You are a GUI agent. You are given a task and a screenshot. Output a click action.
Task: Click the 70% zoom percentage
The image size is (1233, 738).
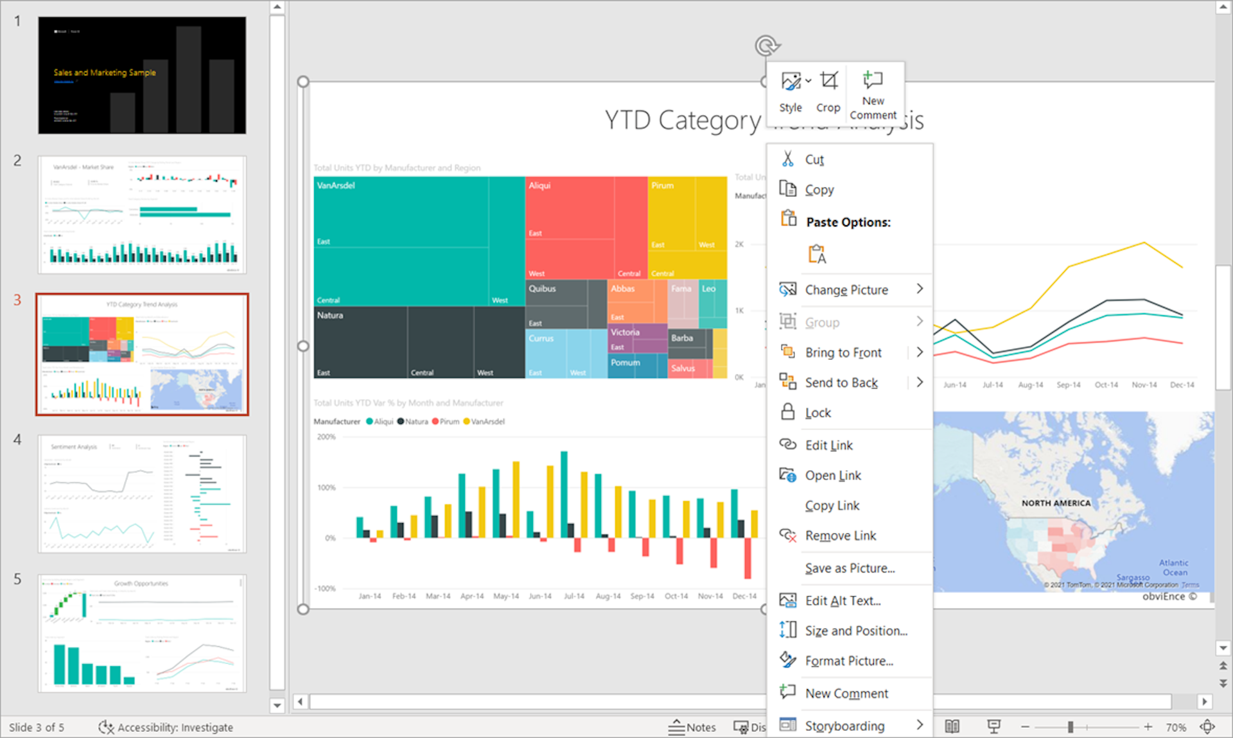coord(1176,727)
